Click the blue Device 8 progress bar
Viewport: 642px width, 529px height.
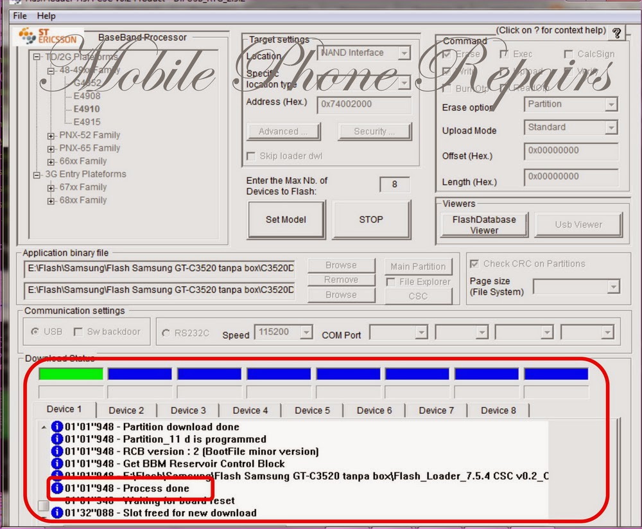click(556, 373)
